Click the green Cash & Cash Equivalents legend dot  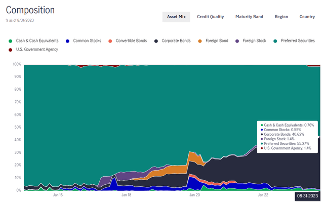(10, 41)
